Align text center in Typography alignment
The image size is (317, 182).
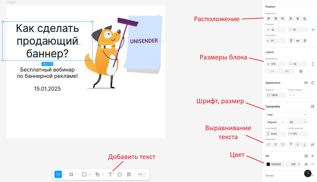[275, 145]
